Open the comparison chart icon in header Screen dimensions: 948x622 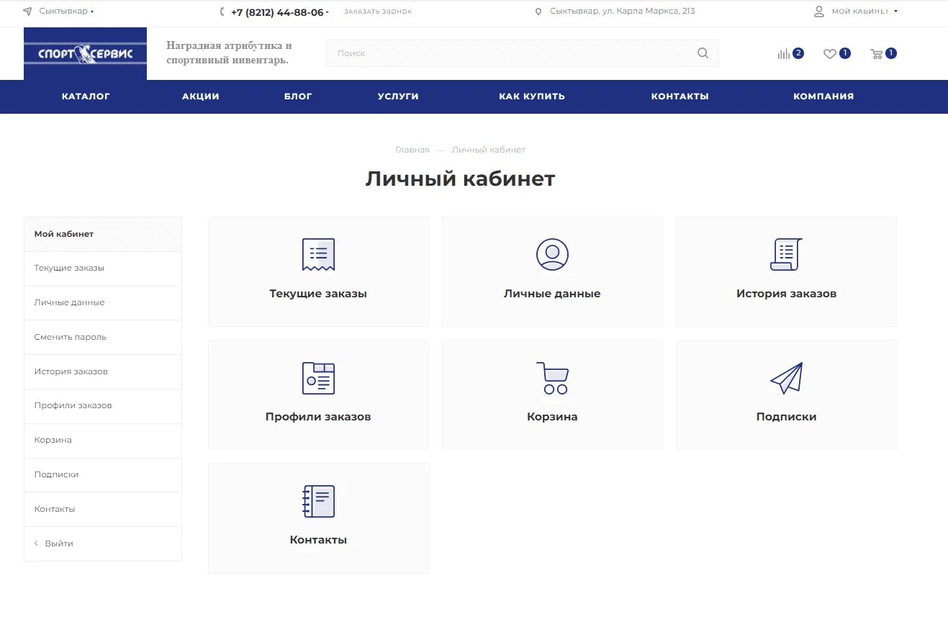pyautogui.click(x=784, y=53)
